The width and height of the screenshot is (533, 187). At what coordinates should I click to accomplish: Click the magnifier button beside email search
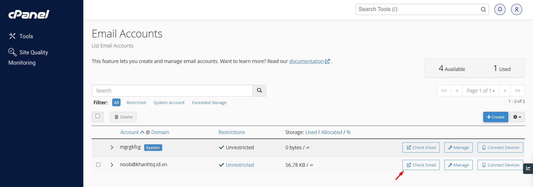point(259,91)
